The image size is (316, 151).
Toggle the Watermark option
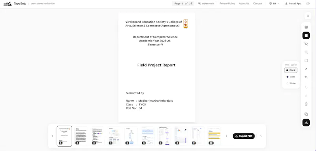(206, 4)
